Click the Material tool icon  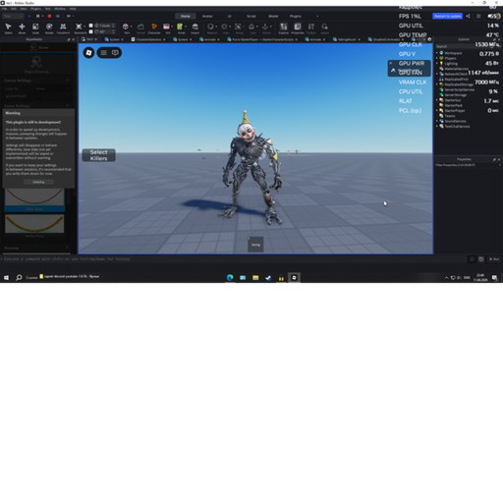[210, 27]
